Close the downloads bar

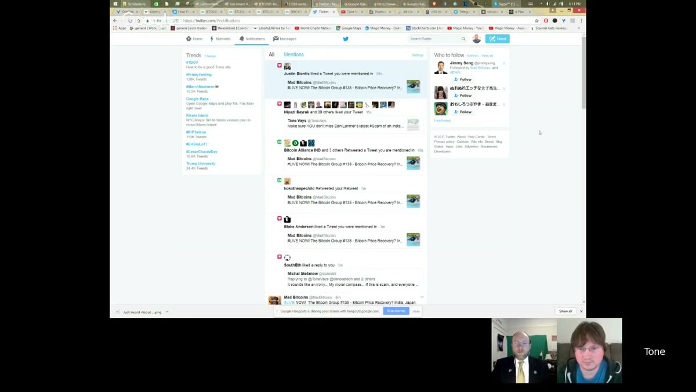581,311
